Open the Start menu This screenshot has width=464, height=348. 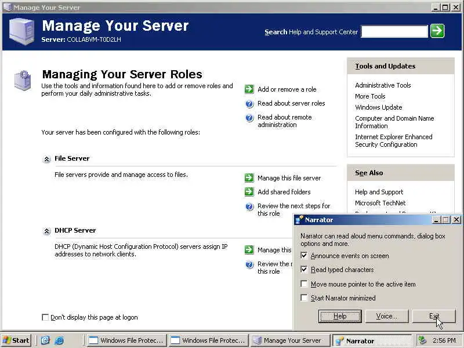click(x=16, y=340)
